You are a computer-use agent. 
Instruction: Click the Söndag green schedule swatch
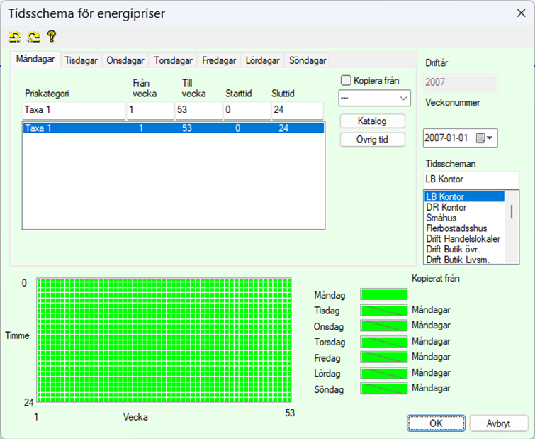click(x=384, y=389)
